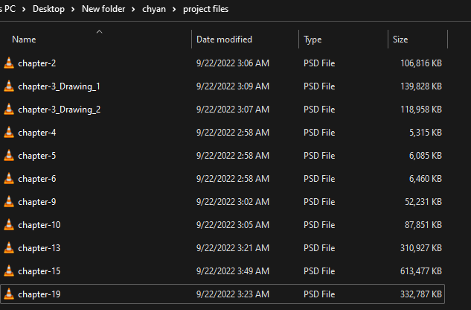
Task: Sort files by the Name column
Action: click(24, 39)
